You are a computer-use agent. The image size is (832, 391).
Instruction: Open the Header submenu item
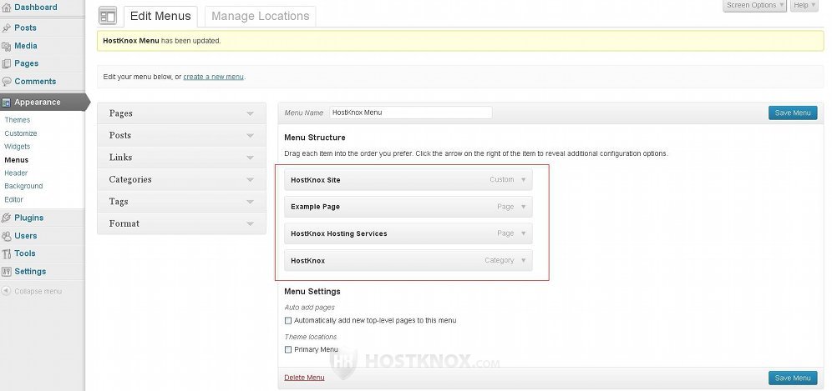tap(16, 173)
